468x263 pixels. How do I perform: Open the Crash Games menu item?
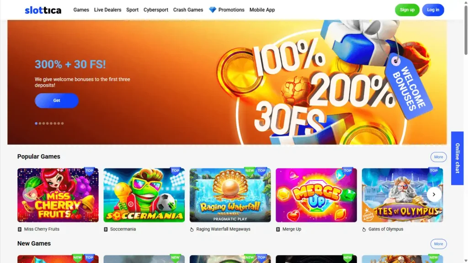coord(188,10)
